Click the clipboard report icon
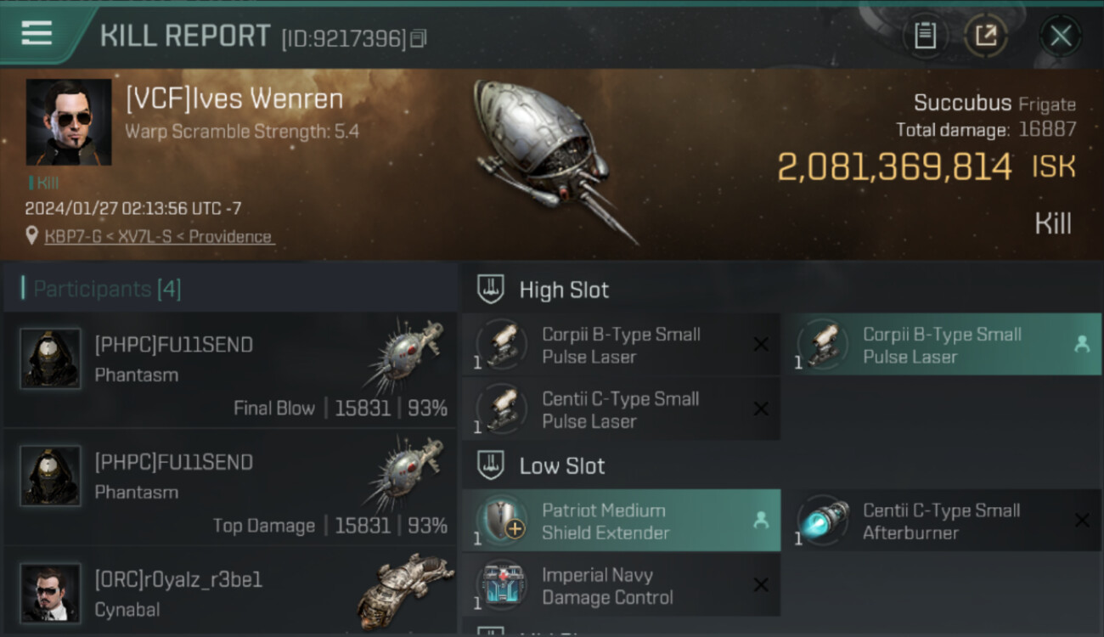This screenshot has width=1104, height=637. [x=925, y=36]
